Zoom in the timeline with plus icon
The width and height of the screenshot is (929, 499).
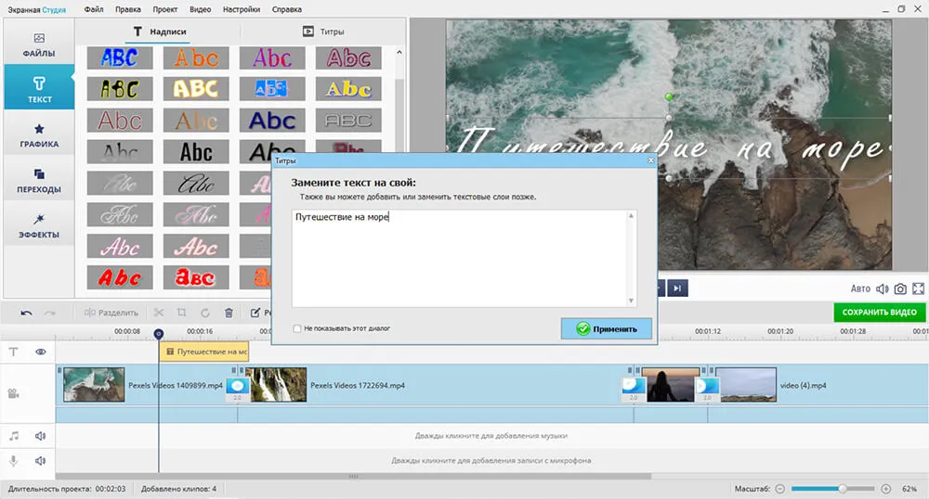pyautogui.click(x=885, y=489)
